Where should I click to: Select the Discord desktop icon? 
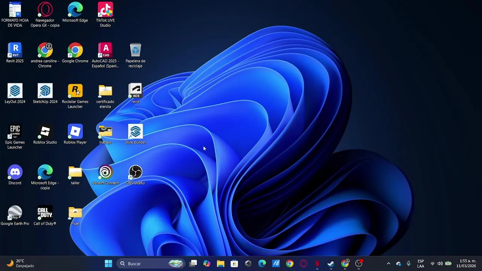tap(15, 175)
